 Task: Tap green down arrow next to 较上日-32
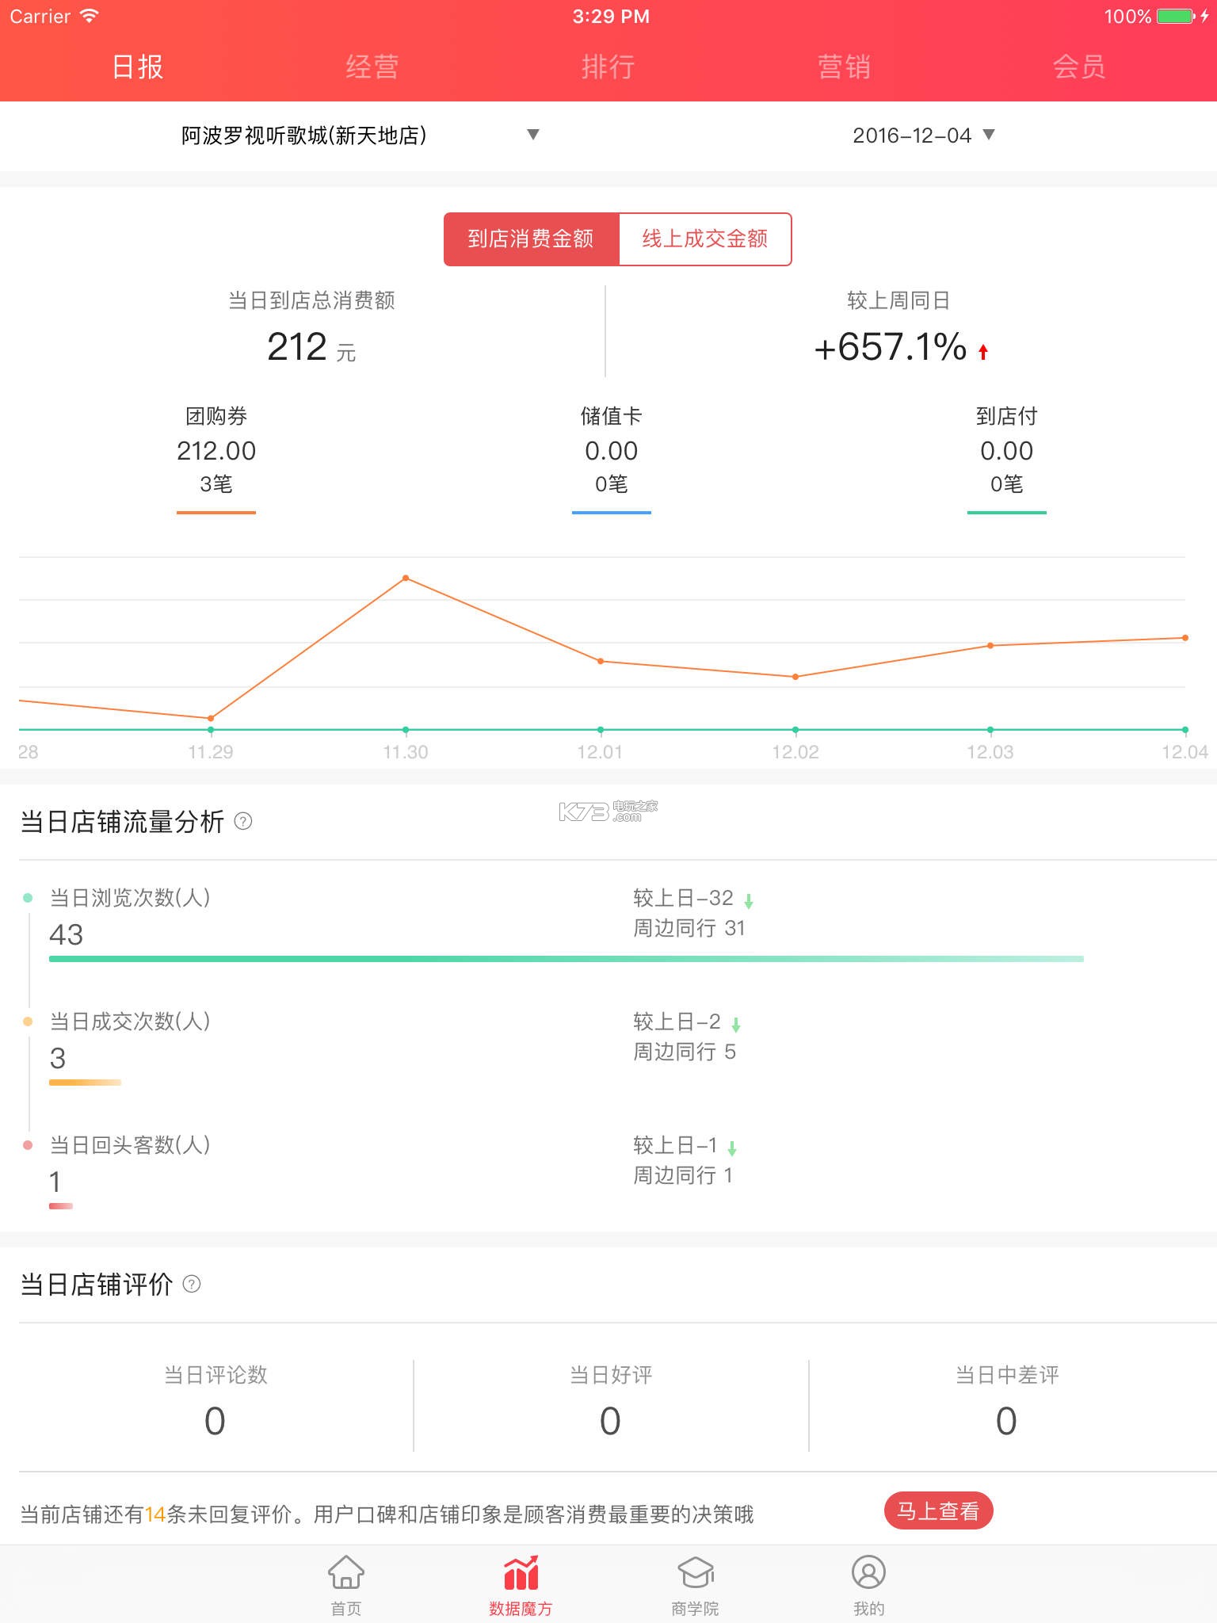tap(749, 900)
